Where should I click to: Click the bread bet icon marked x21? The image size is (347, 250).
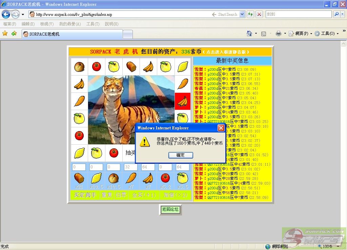pyautogui.click(x=79, y=178)
